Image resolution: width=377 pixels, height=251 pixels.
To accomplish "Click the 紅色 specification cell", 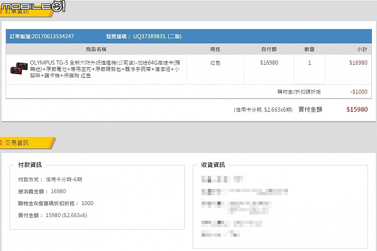I will [x=215, y=63].
